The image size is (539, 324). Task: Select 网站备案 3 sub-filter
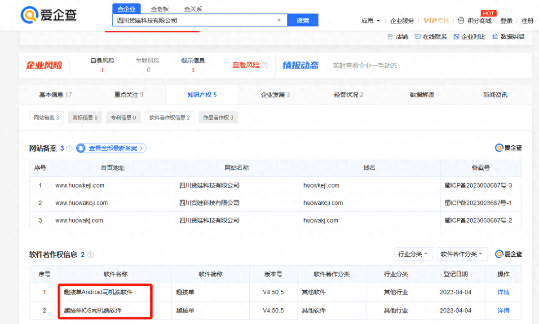tap(47, 118)
